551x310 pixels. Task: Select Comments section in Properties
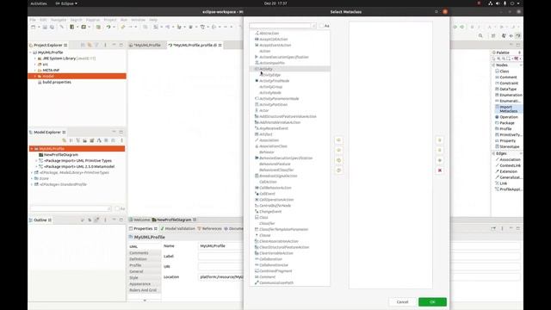[139, 253]
